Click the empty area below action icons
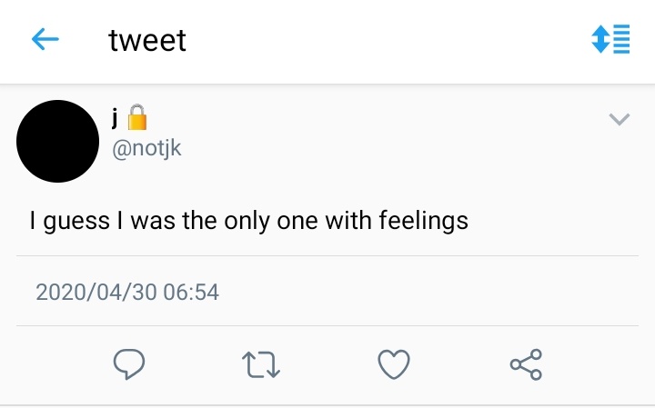 pyautogui.click(x=327, y=397)
